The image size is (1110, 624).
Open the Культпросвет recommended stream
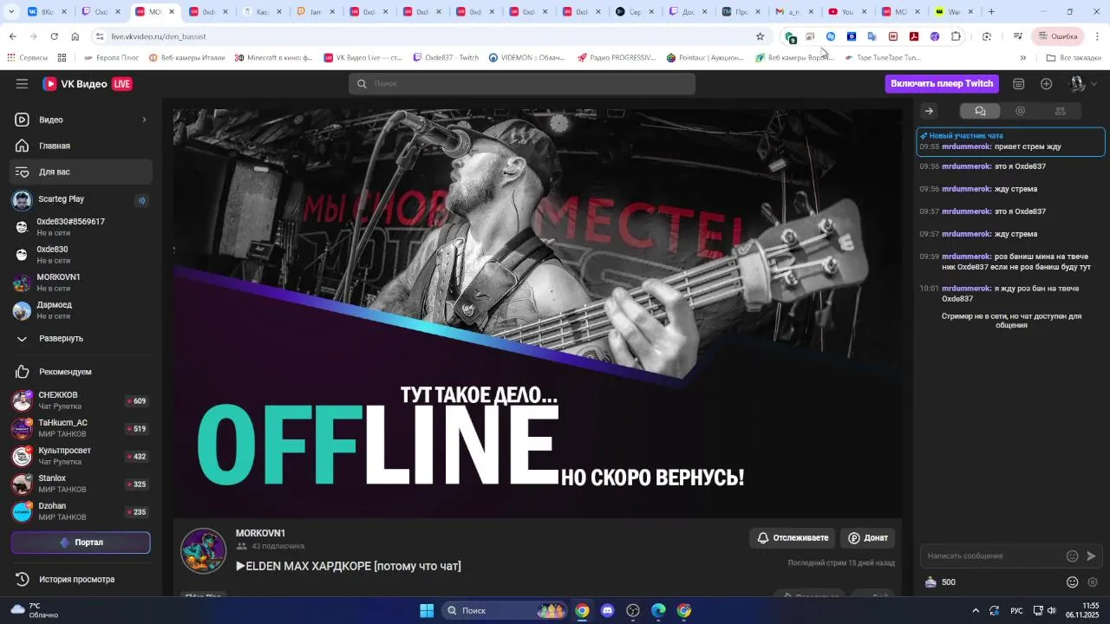pyautogui.click(x=82, y=456)
